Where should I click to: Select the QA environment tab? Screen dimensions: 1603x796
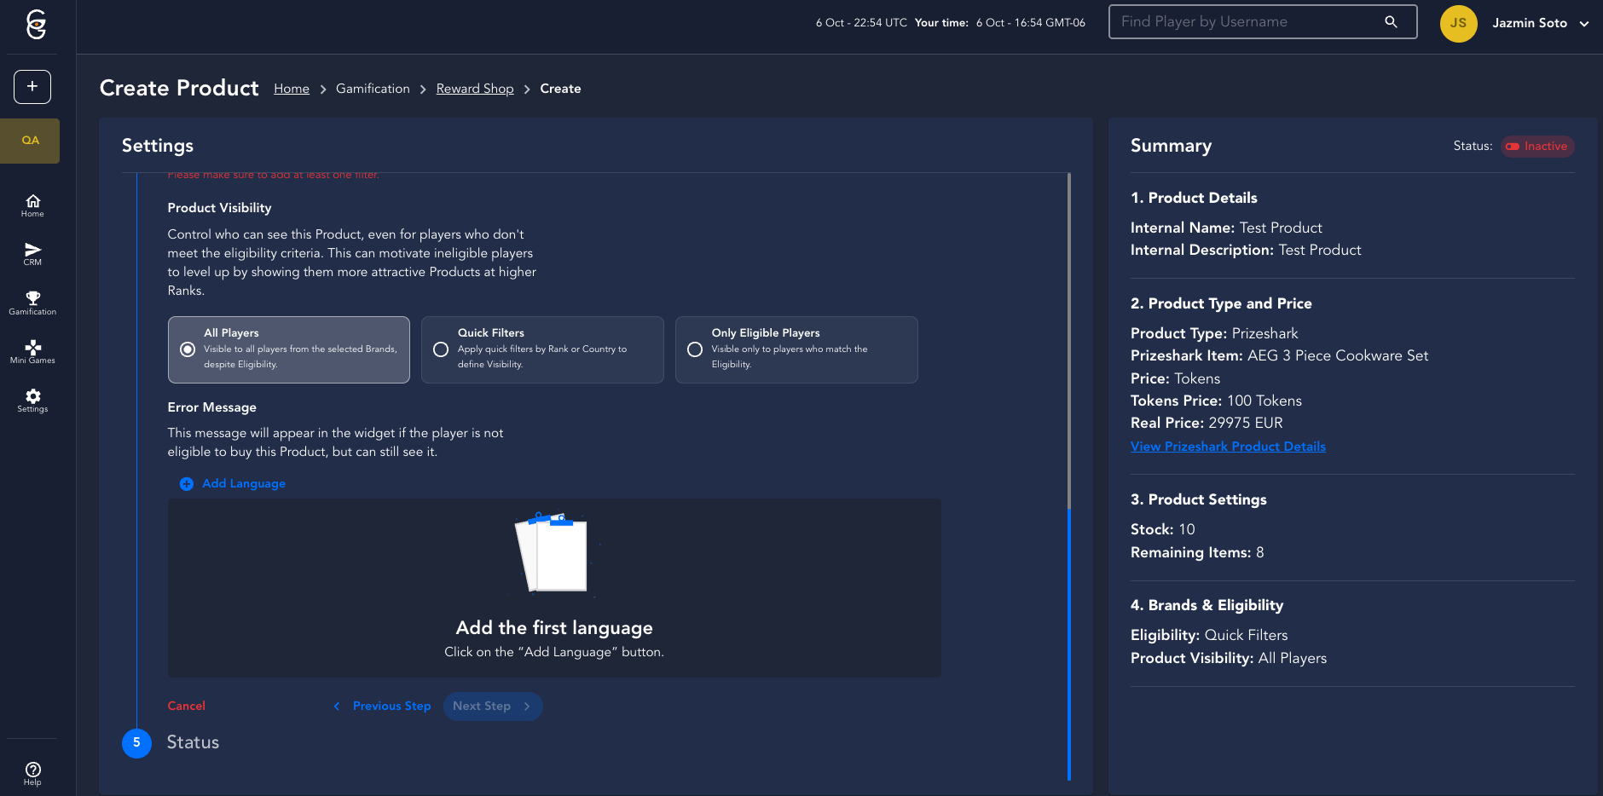[x=31, y=141]
